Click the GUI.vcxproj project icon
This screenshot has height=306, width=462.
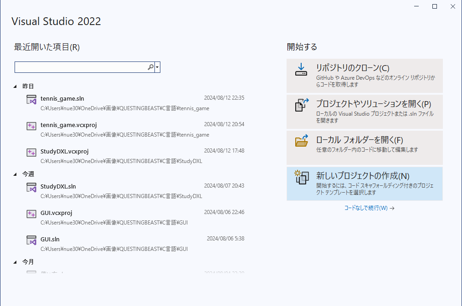[31, 214]
